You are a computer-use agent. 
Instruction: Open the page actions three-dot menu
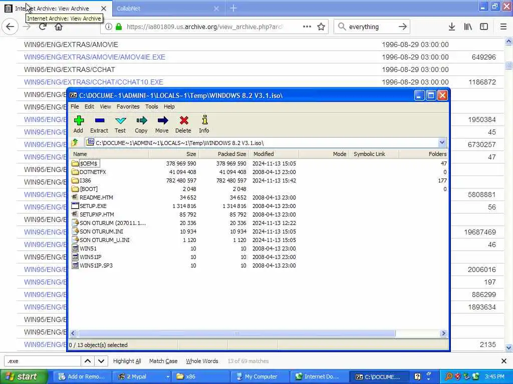click(x=307, y=27)
